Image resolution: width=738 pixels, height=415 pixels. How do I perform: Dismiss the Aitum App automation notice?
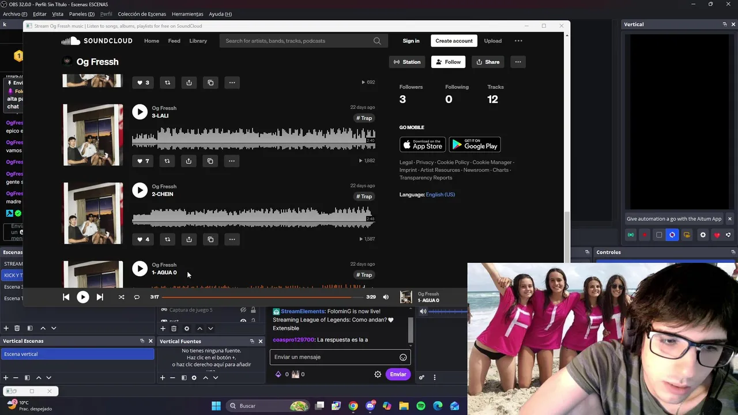click(x=729, y=218)
